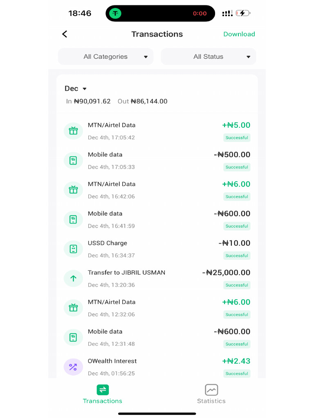Tap the Statistics chart icon
Image resolution: width=314 pixels, height=418 pixels.
(x=211, y=390)
